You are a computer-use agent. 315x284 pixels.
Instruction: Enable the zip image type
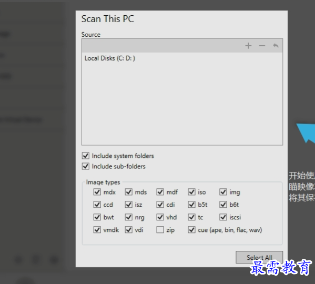tap(160, 230)
